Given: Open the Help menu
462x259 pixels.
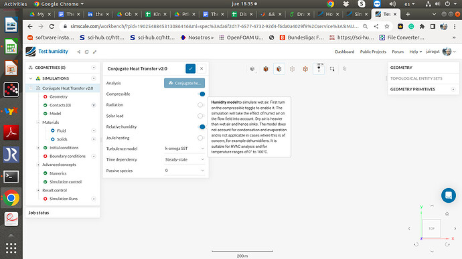Looking at the screenshot, I should pos(415,52).
